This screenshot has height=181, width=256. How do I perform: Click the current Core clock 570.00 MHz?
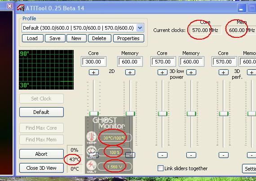click(x=205, y=30)
